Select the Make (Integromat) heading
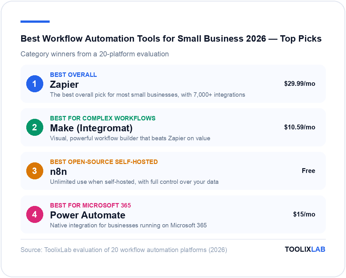Screen dimensions: 346x278 [x=91, y=128]
